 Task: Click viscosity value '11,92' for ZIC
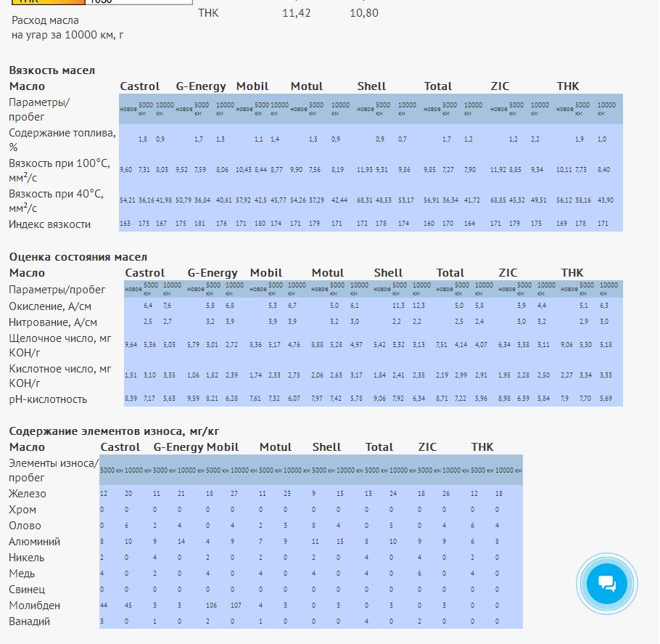point(498,169)
